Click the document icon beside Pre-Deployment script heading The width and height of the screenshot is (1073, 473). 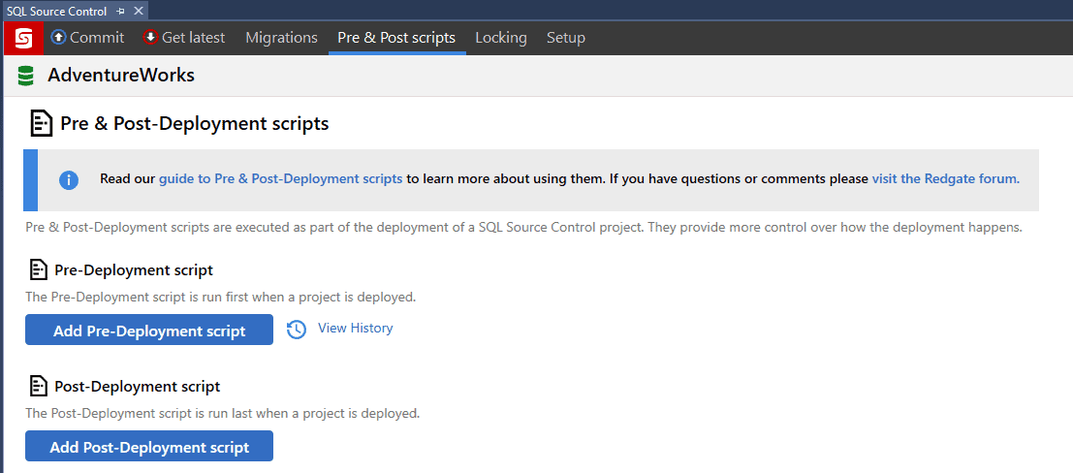tap(39, 269)
